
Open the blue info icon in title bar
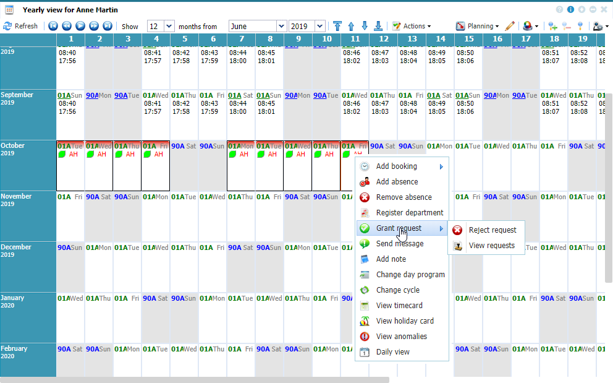point(570,10)
